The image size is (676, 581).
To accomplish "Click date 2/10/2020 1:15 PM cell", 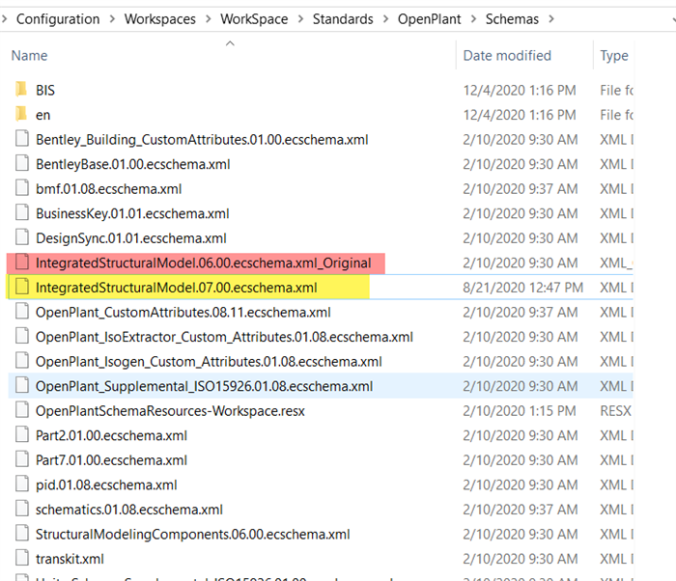I will pos(520,411).
